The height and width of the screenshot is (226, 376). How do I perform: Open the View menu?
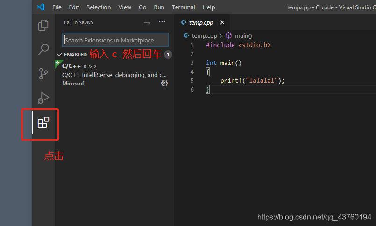pos(125,7)
